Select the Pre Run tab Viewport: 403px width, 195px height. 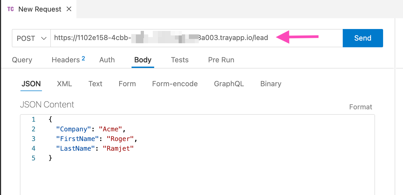(x=221, y=60)
